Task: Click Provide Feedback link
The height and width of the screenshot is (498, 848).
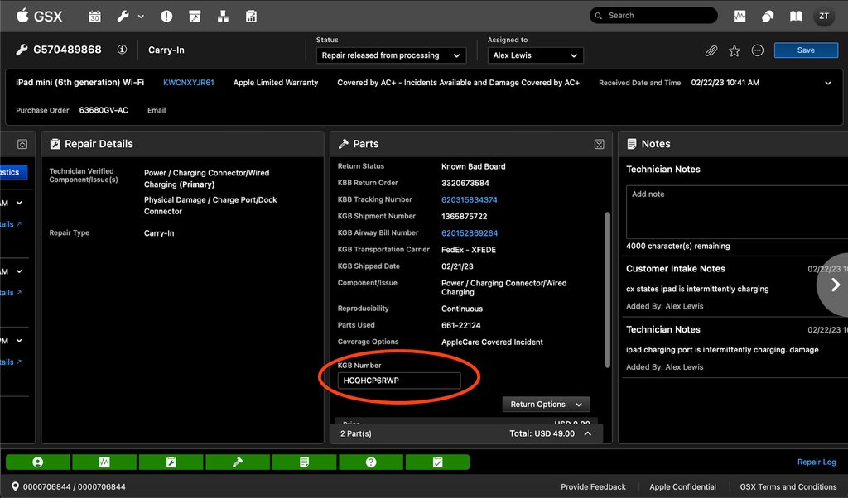Action: pos(593,486)
